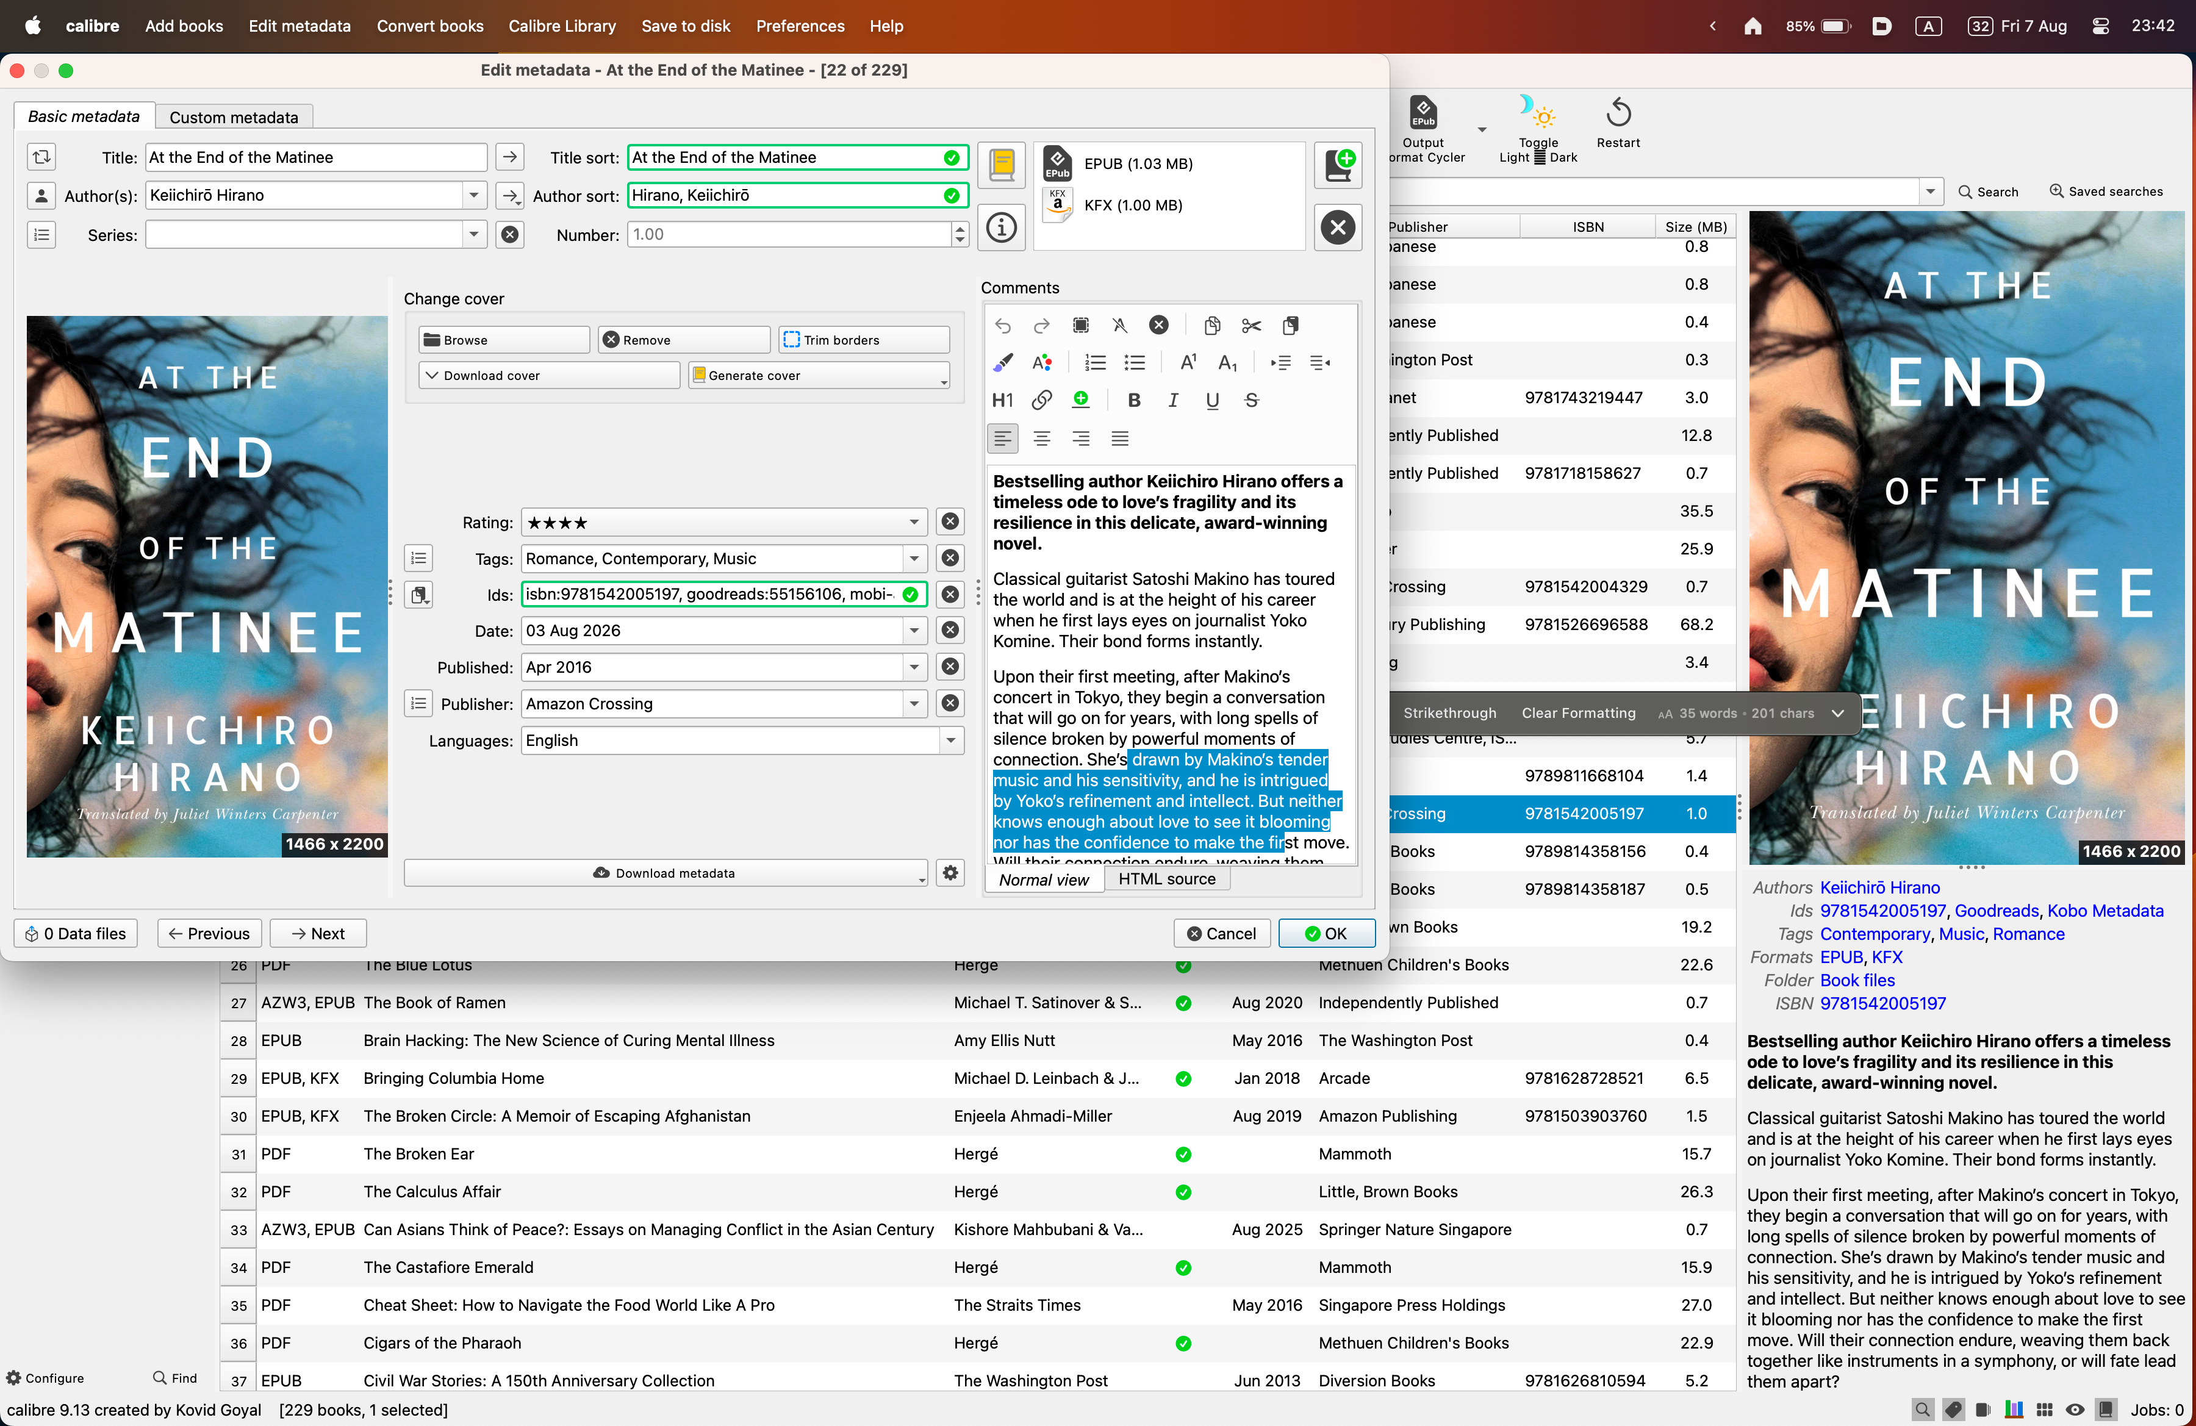
Task: Increase indentation in Comments
Action: click(x=1280, y=362)
